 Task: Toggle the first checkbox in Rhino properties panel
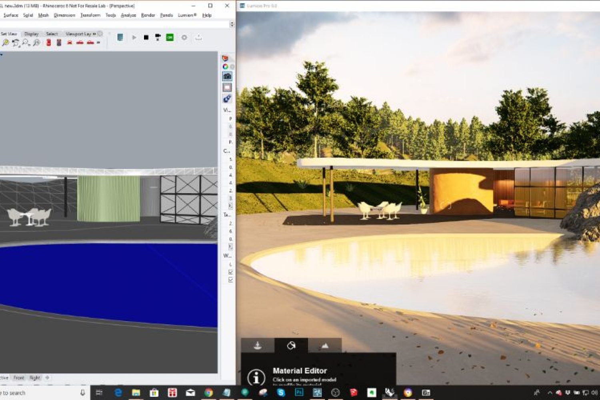(x=230, y=272)
